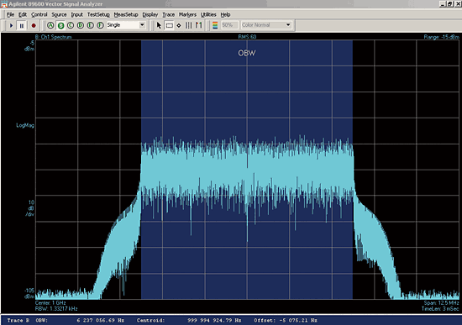This screenshot has width=462, height=325.
Task: Click the Agilent app icon in title bar
Action: coord(4,4)
